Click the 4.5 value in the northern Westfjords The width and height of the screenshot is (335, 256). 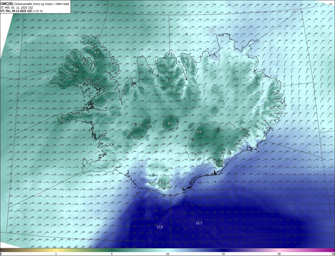97,52
